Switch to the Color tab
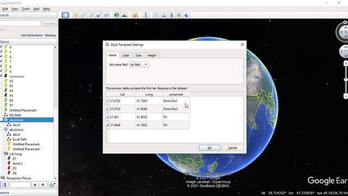The width and height of the screenshot is (348, 196). tap(126, 56)
